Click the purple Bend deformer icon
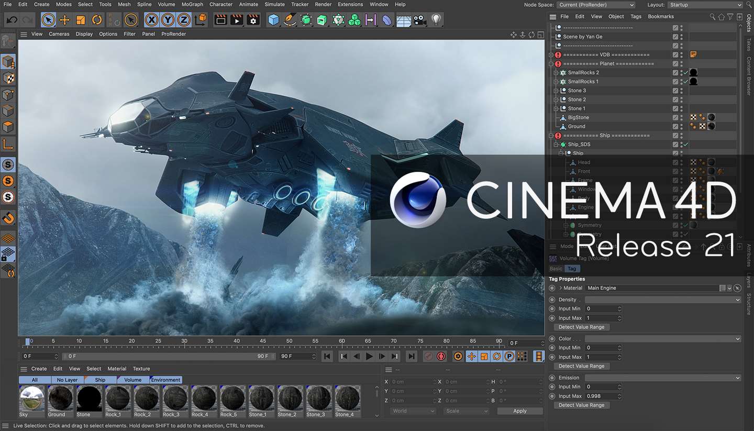 coord(387,20)
